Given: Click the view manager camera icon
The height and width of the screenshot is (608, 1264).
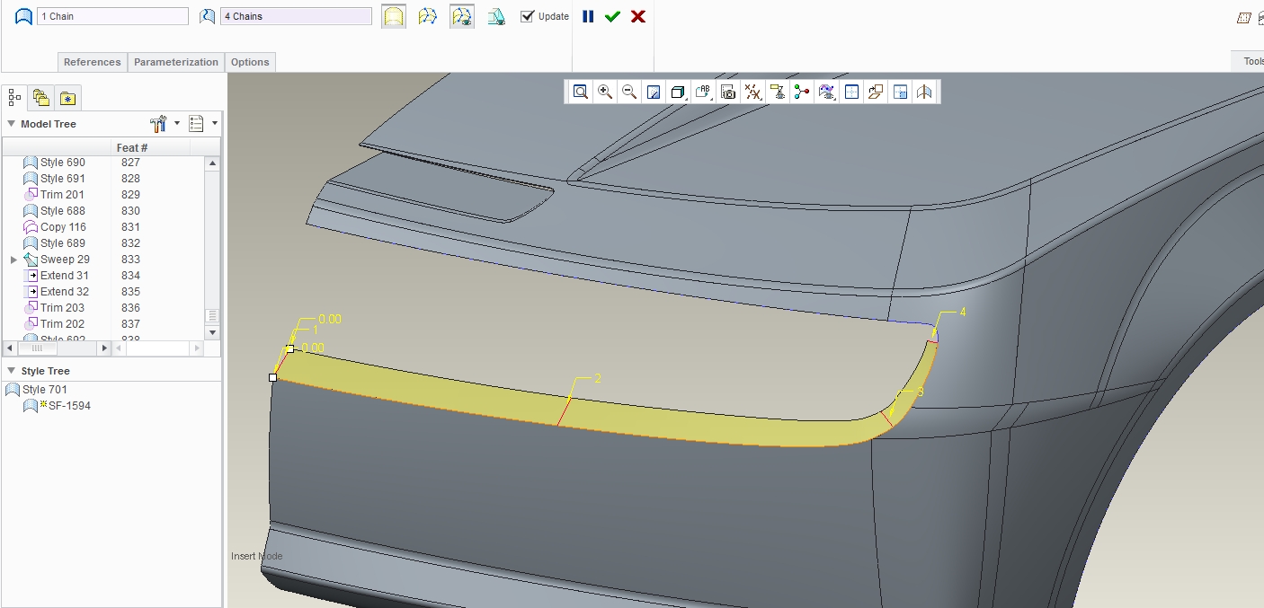Looking at the screenshot, I should coord(728,92).
